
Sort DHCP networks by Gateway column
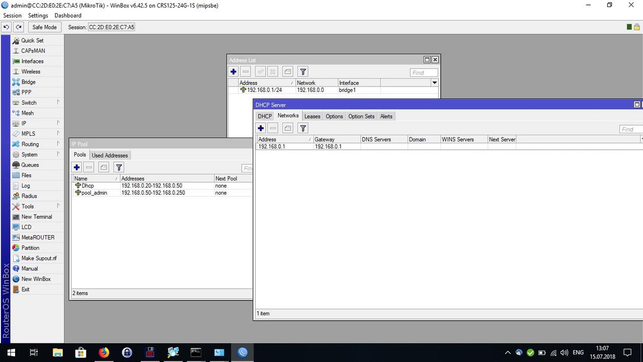point(337,139)
